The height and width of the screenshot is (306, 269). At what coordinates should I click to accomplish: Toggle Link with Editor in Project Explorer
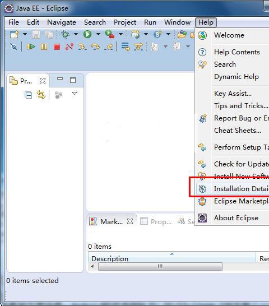41,95
